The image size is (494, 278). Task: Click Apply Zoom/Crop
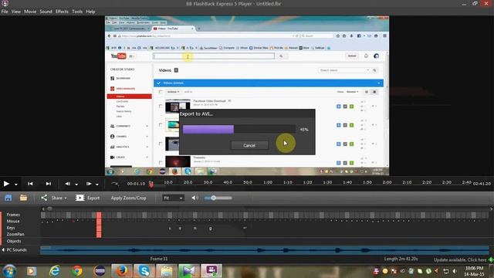pos(128,198)
